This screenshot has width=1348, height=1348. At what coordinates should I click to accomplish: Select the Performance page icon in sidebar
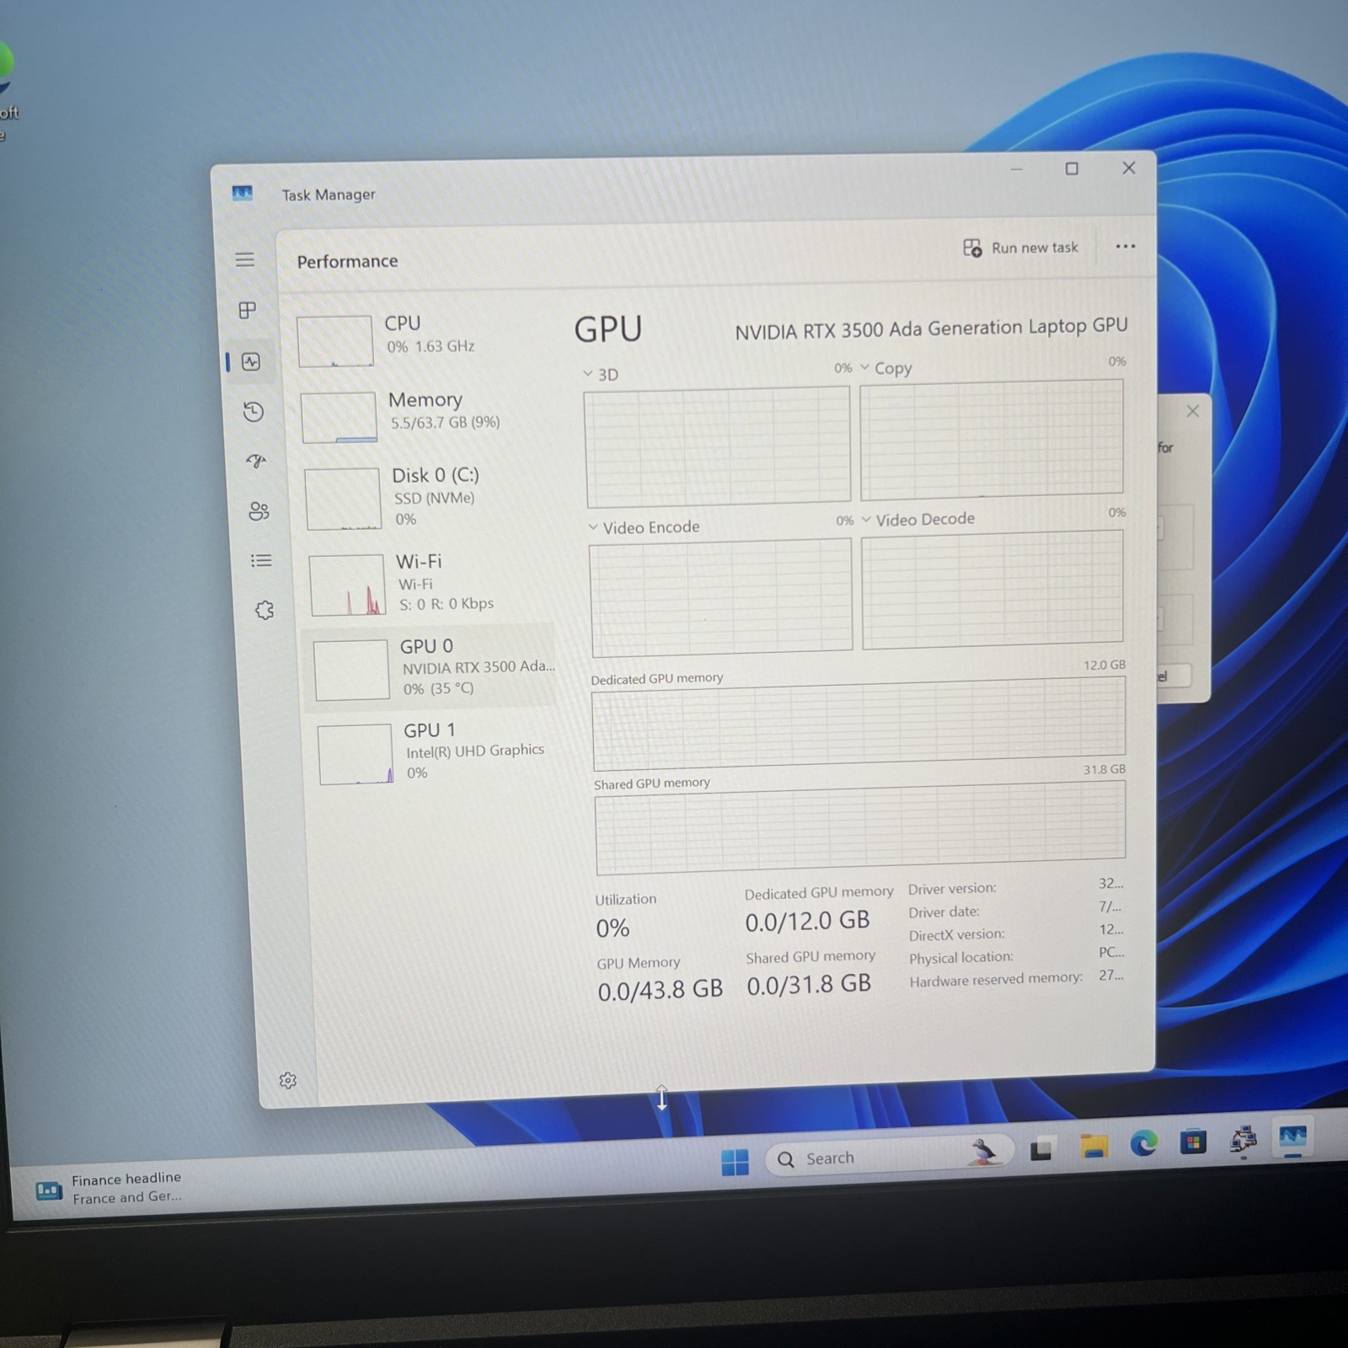click(x=251, y=362)
